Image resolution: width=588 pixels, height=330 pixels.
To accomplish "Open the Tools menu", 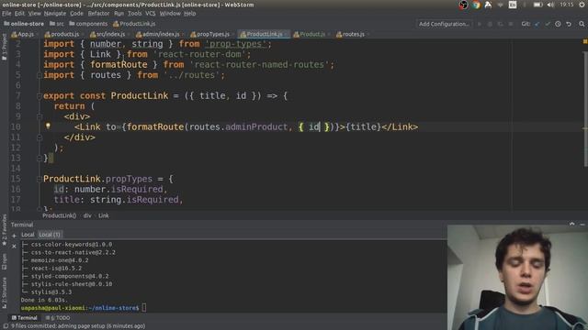I will tap(135, 14).
